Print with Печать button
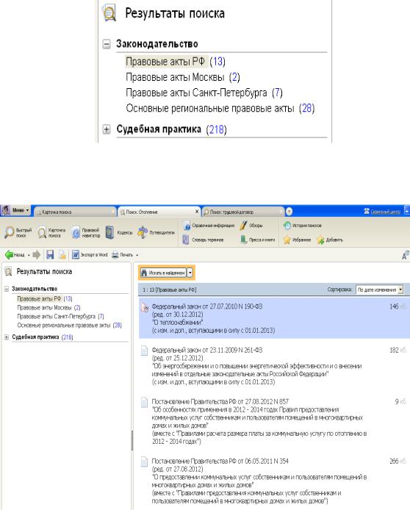 (x=122, y=255)
